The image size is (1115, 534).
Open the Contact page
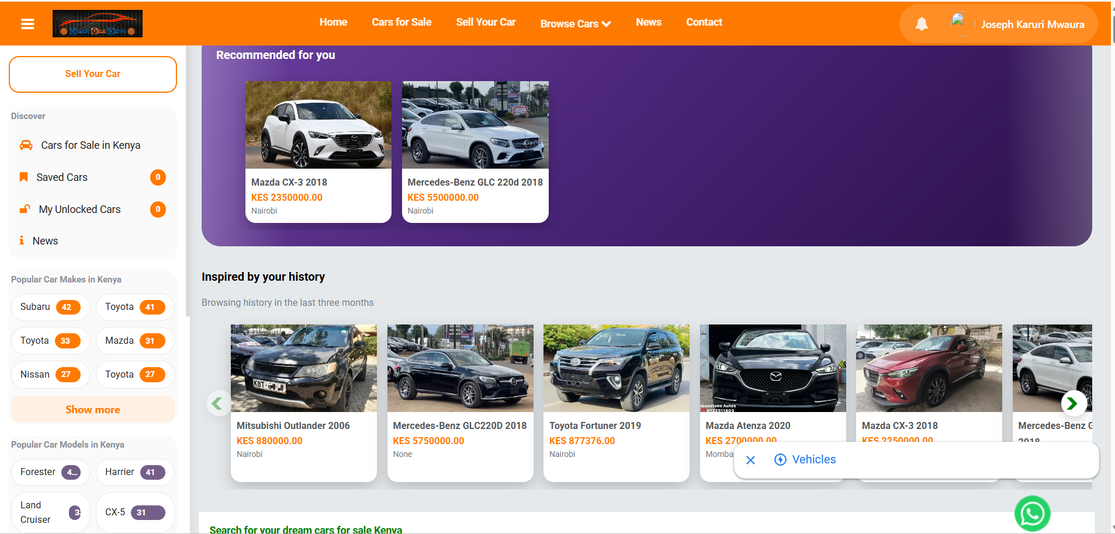tap(704, 22)
